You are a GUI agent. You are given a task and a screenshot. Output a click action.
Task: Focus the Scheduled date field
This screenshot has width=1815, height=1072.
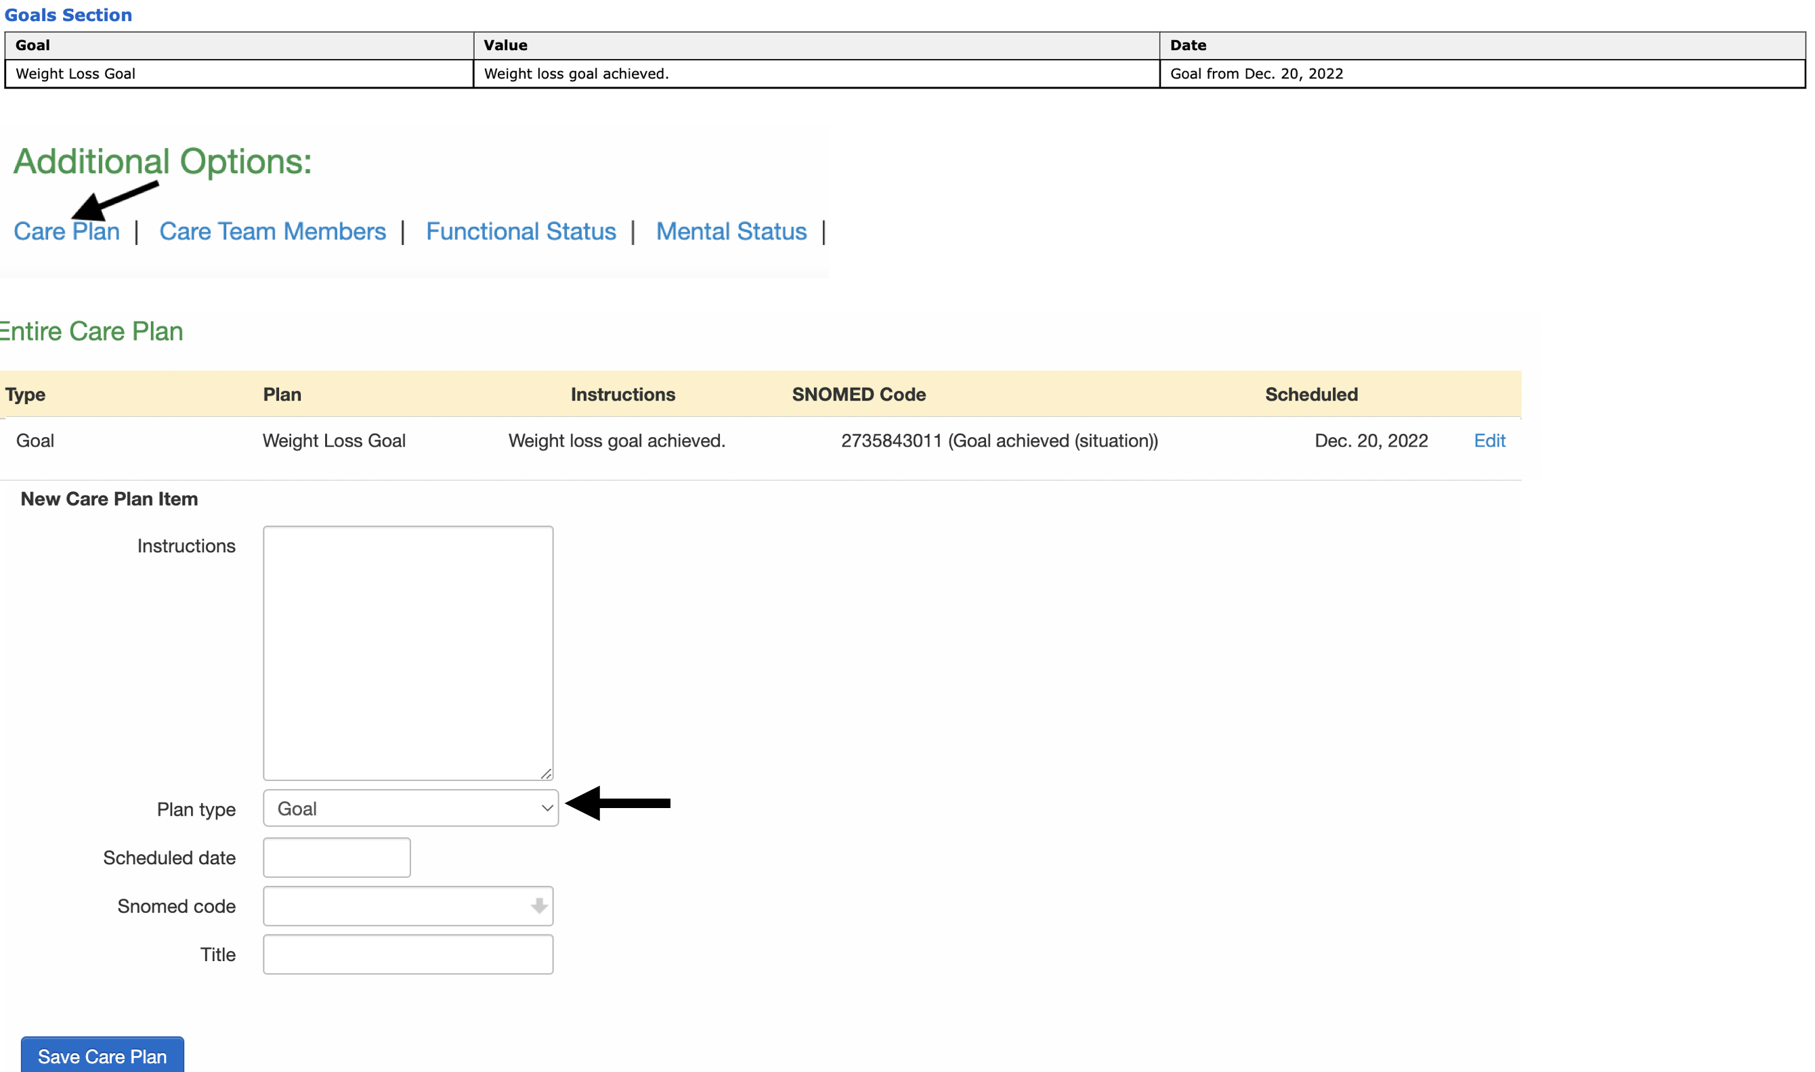(337, 857)
